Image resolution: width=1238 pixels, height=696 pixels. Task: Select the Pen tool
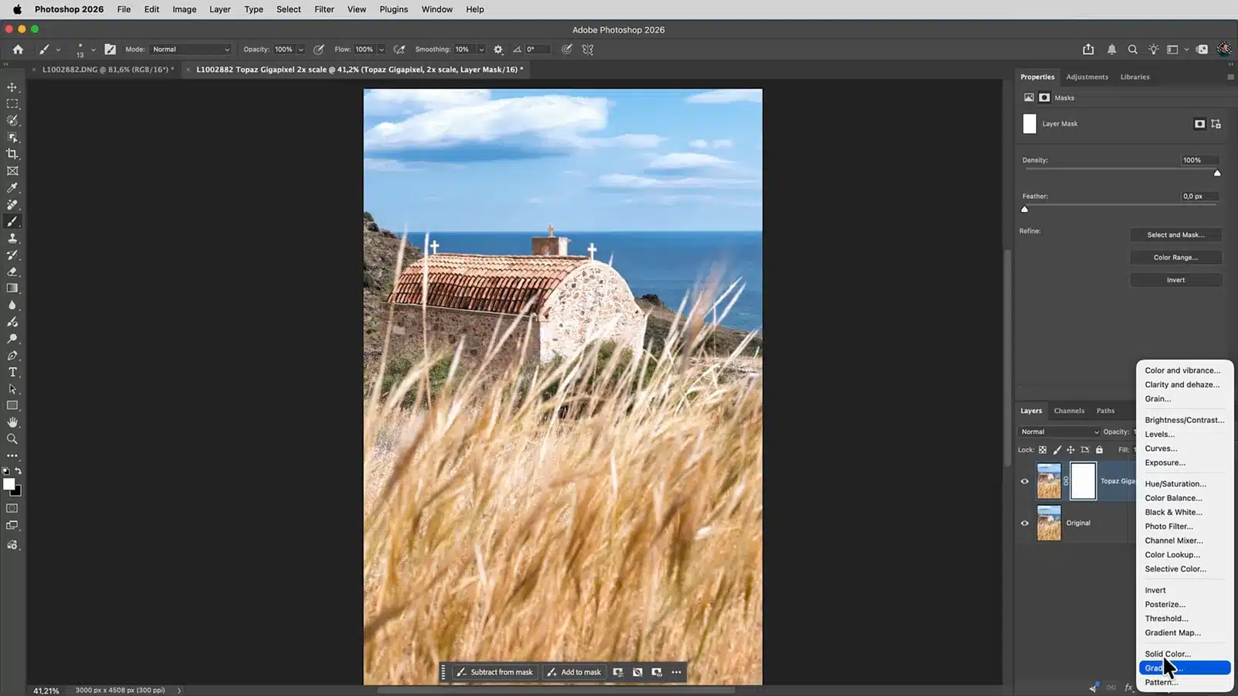coord(12,356)
